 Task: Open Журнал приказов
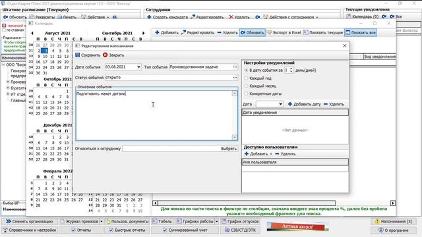click(80, 221)
